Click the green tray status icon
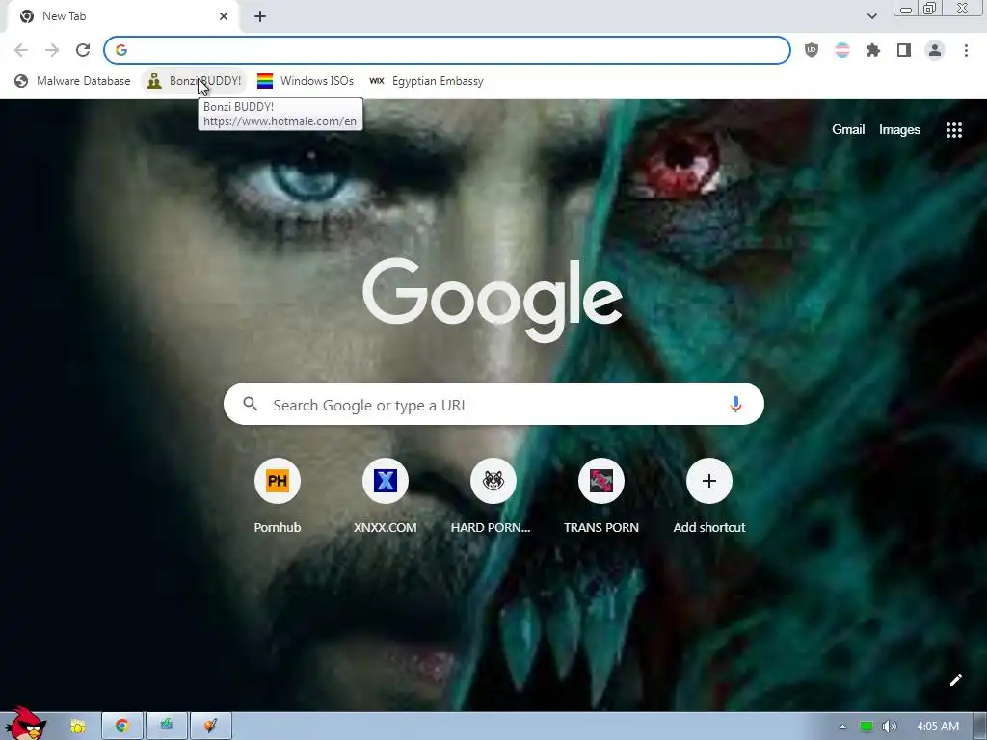Image resolution: width=987 pixels, height=740 pixels. [x=867, y=727]
